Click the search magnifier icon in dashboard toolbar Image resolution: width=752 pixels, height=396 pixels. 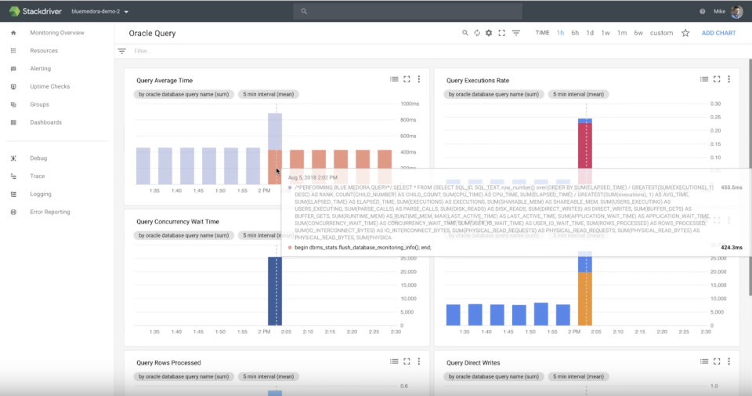click(465, 33)
